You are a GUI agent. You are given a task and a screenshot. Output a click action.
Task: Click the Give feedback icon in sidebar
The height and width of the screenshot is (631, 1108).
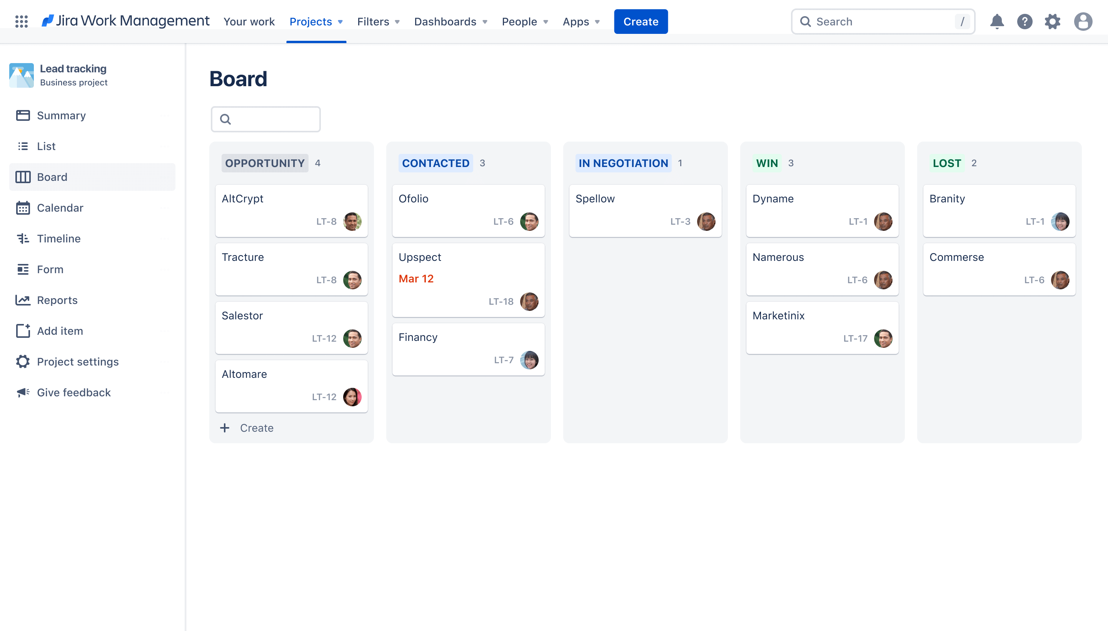[x=23, y=392]
